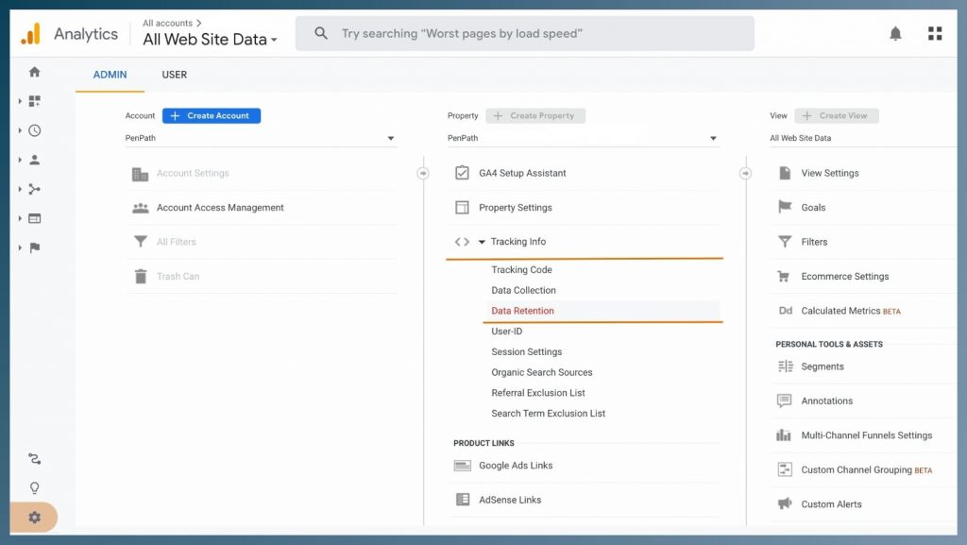Viewport: 967px width, 545px height.
Task: Click the Custom Alerts megaphone icon
Action: click(x=785, y=503)
